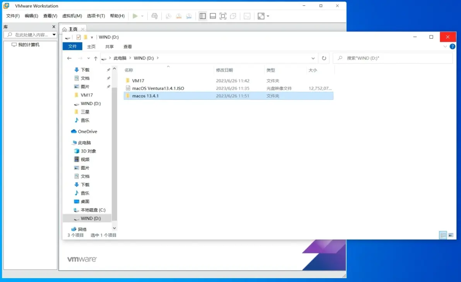The image size is (461, 282).
Task: Click the Explorer properties quick access icon
Action: tap(79, 37)
